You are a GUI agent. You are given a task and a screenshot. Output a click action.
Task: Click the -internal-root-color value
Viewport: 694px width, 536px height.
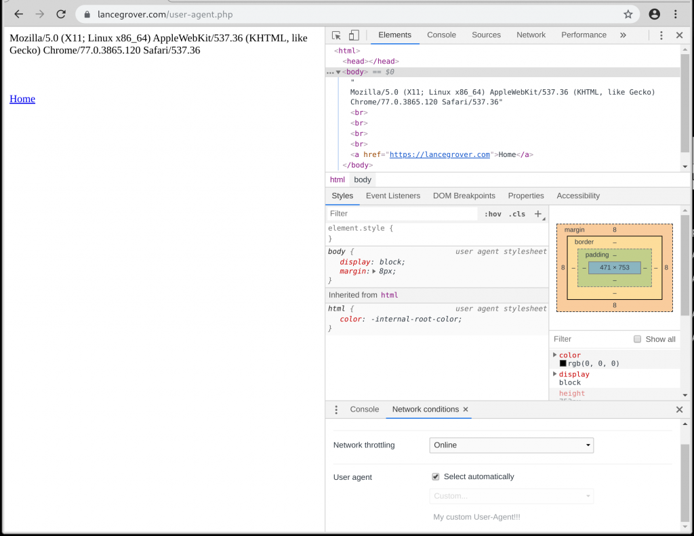(x=416, y=319)
